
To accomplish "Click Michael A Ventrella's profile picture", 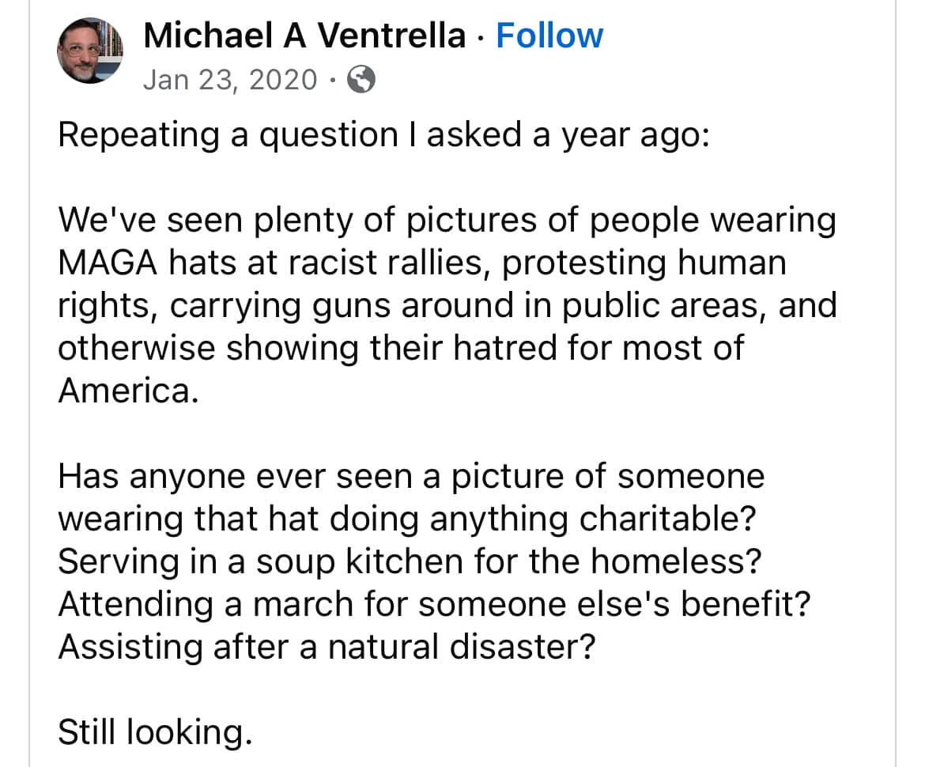I will (89, 51).
